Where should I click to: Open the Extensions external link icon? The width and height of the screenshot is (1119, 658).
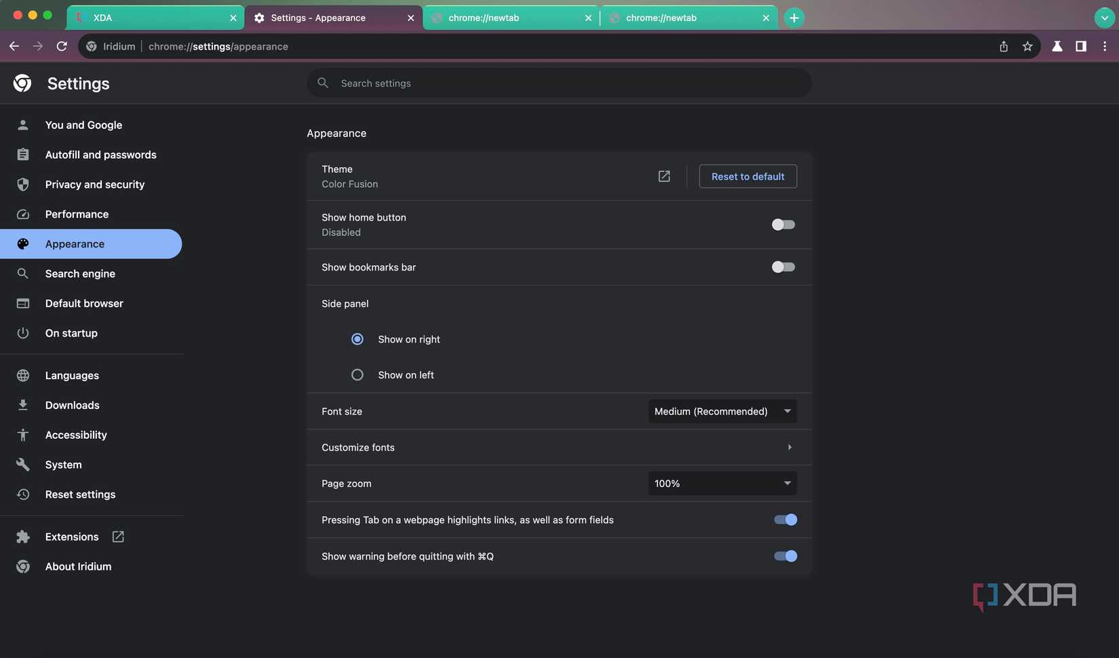[x=118, y=537]
